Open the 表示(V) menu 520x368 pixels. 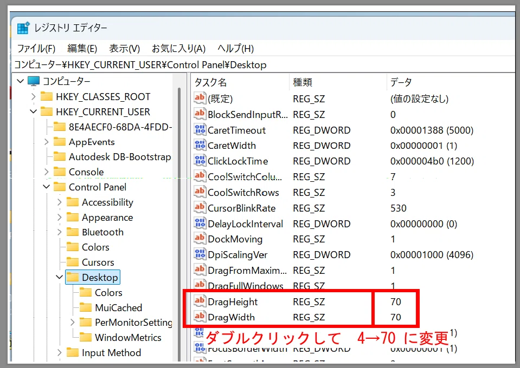click(124, 49)
